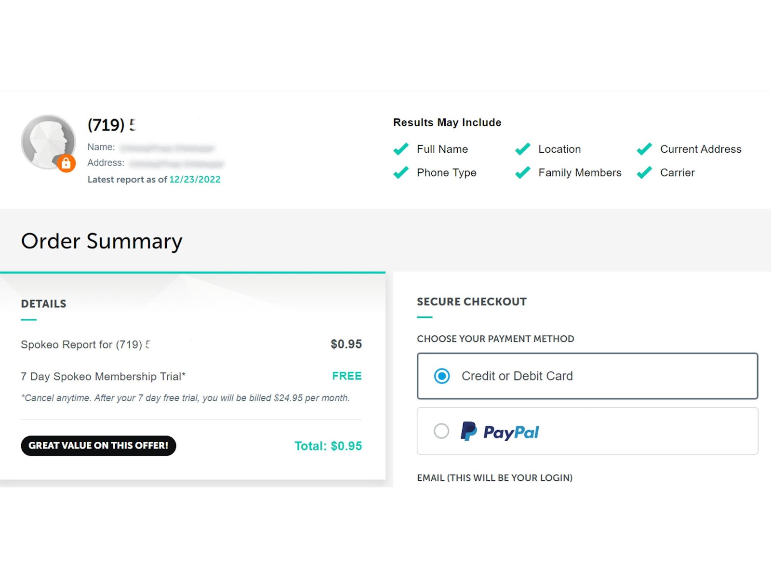Screen dimensions: 771x578
Task: Select the PayPal radio button
Action: [441, 431]
